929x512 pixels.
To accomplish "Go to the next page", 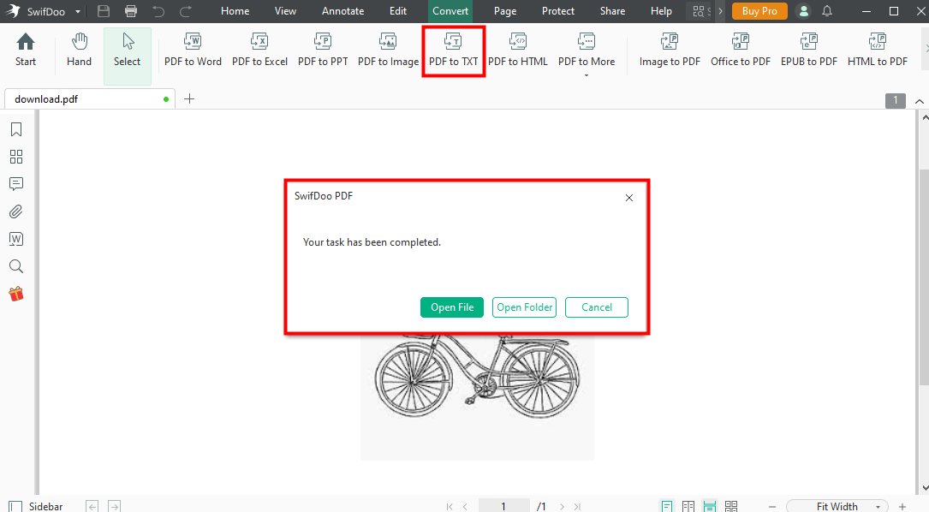I will pyautogui.click(x=562, y=506).
